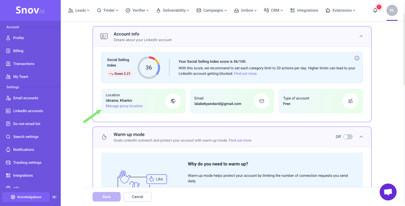Click the globe icon in Location card

173,101
